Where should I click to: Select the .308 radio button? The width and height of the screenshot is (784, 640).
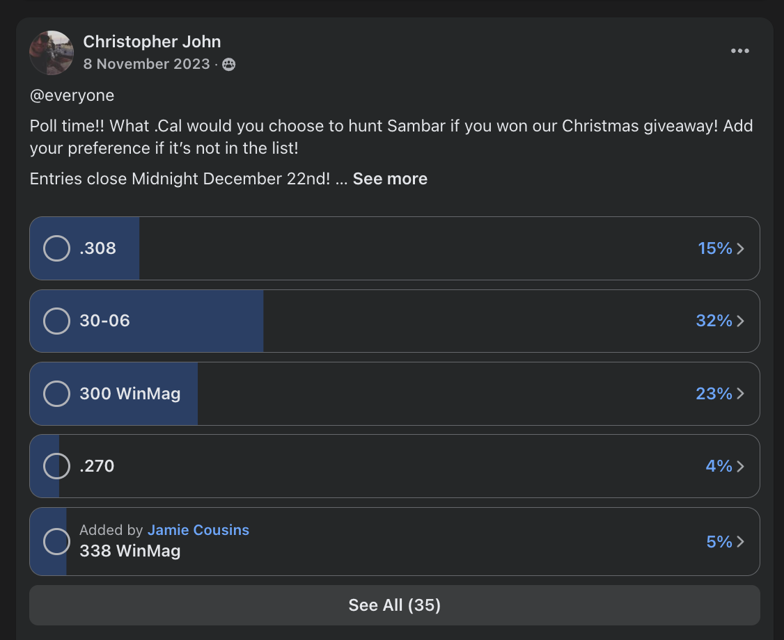56,248
